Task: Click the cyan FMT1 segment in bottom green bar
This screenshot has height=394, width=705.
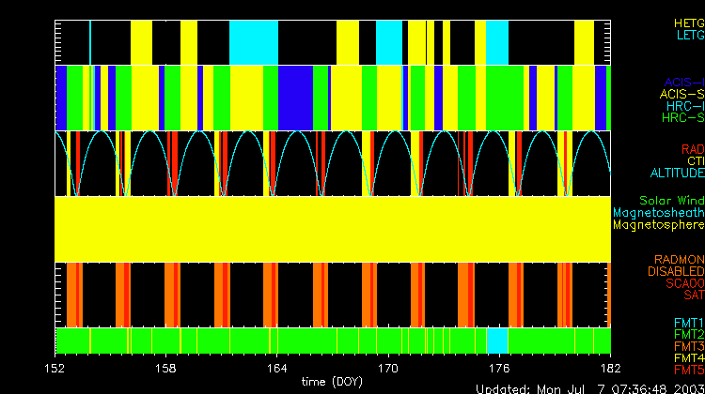Action: (x=496, y=339)
